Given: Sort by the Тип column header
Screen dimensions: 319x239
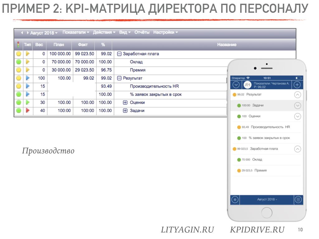Looking at the screenshot, I should click(27, 45).
